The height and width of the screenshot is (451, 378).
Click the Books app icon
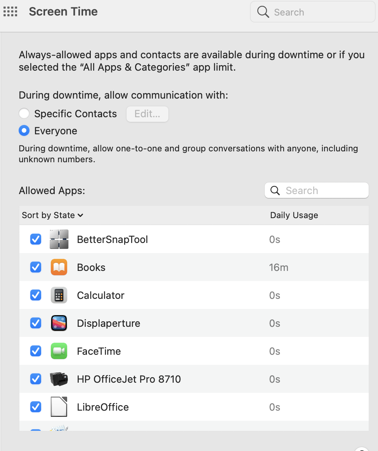(59, 267)
